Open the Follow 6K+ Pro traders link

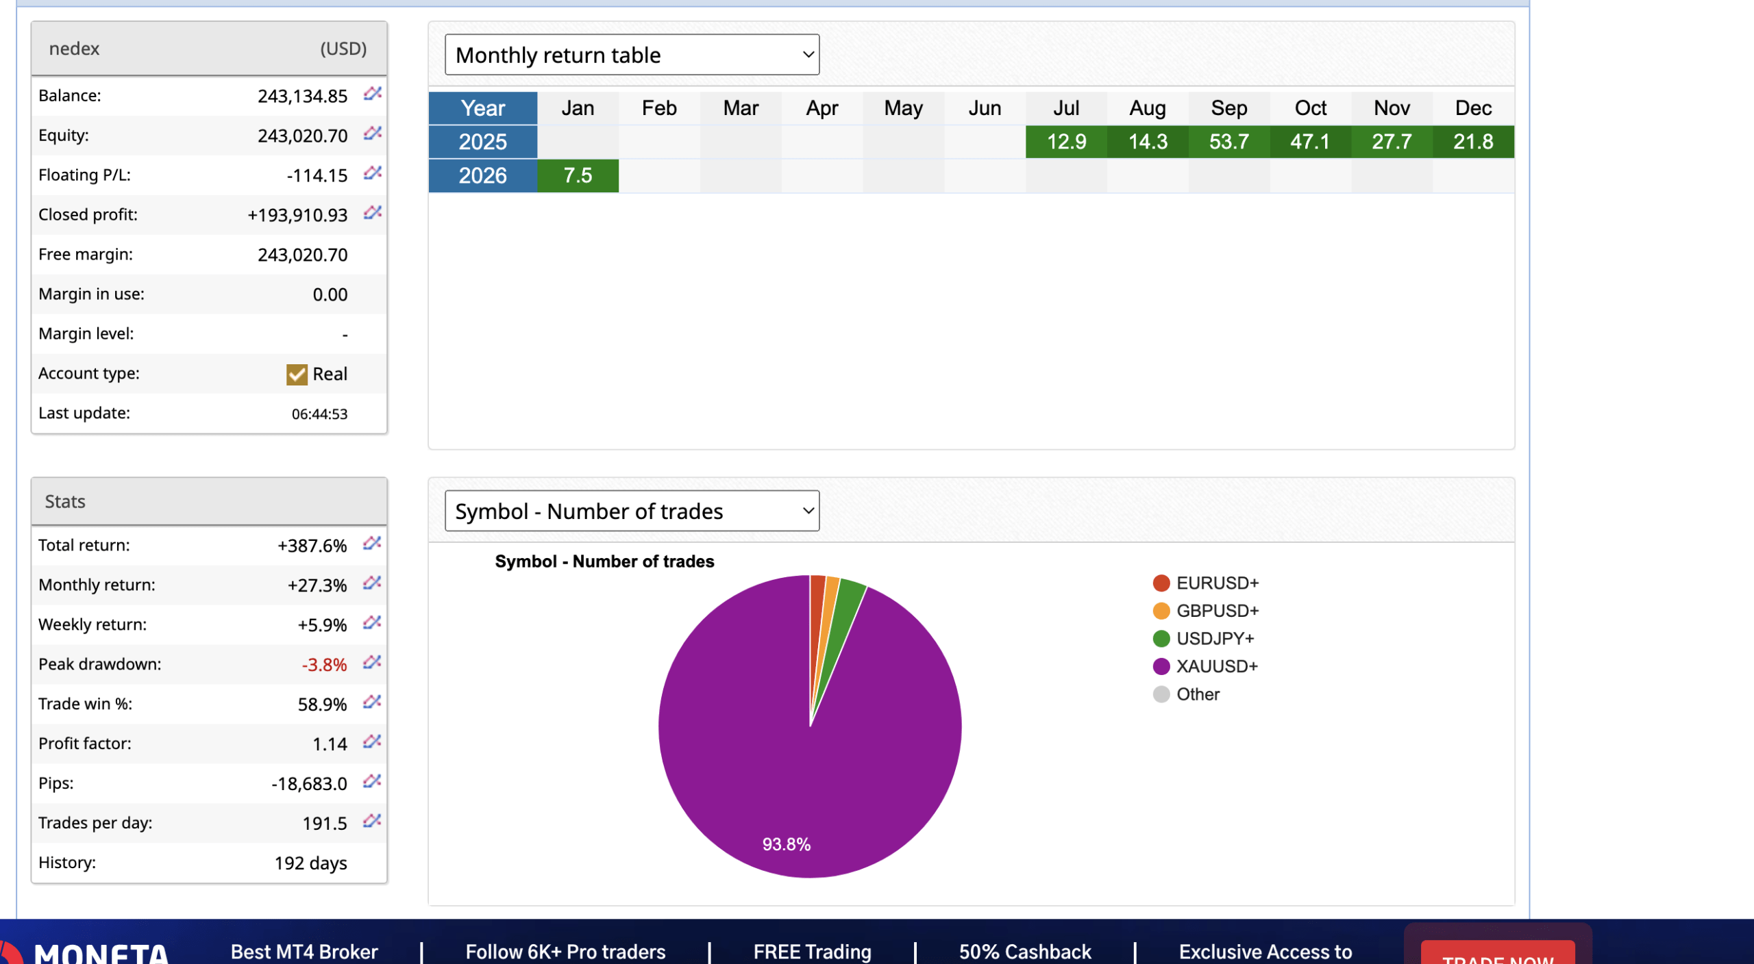click(565, 952)
